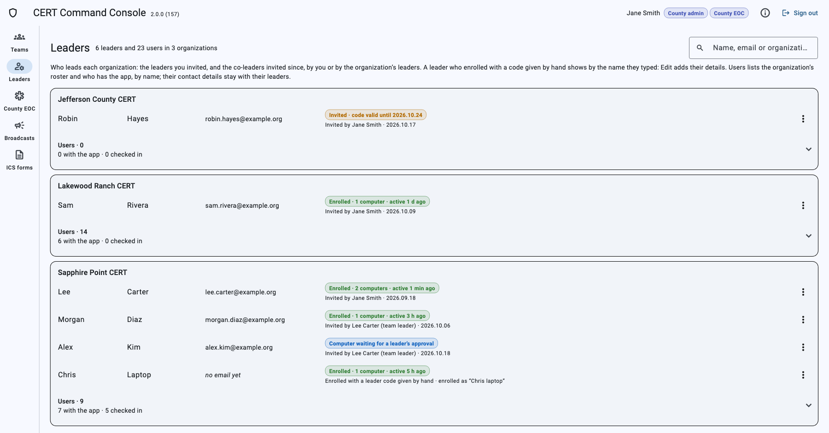Click the CERT Command Console title
The width and height of the screenshot is (829, 433).
click(x=89, y=13)
